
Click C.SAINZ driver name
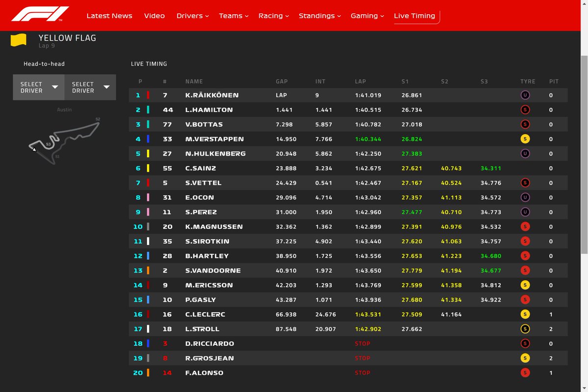point(201,168)
